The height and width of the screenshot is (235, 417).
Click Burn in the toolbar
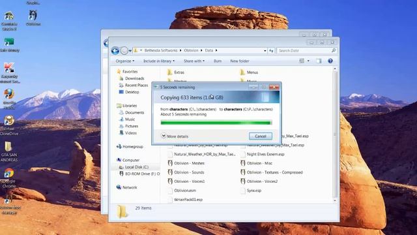click(x=218, y=61)
